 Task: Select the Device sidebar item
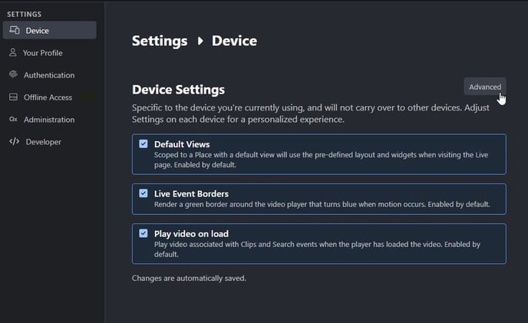pyautogui.click(x=49, y=30)
